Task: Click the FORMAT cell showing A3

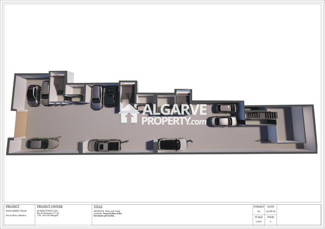Action: tap(258, 209)
